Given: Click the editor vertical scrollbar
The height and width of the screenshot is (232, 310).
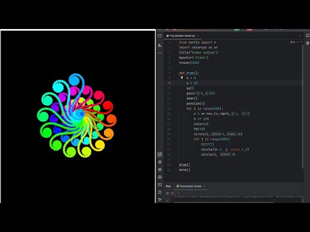Looking at the screenshot, I should point(303,106).
